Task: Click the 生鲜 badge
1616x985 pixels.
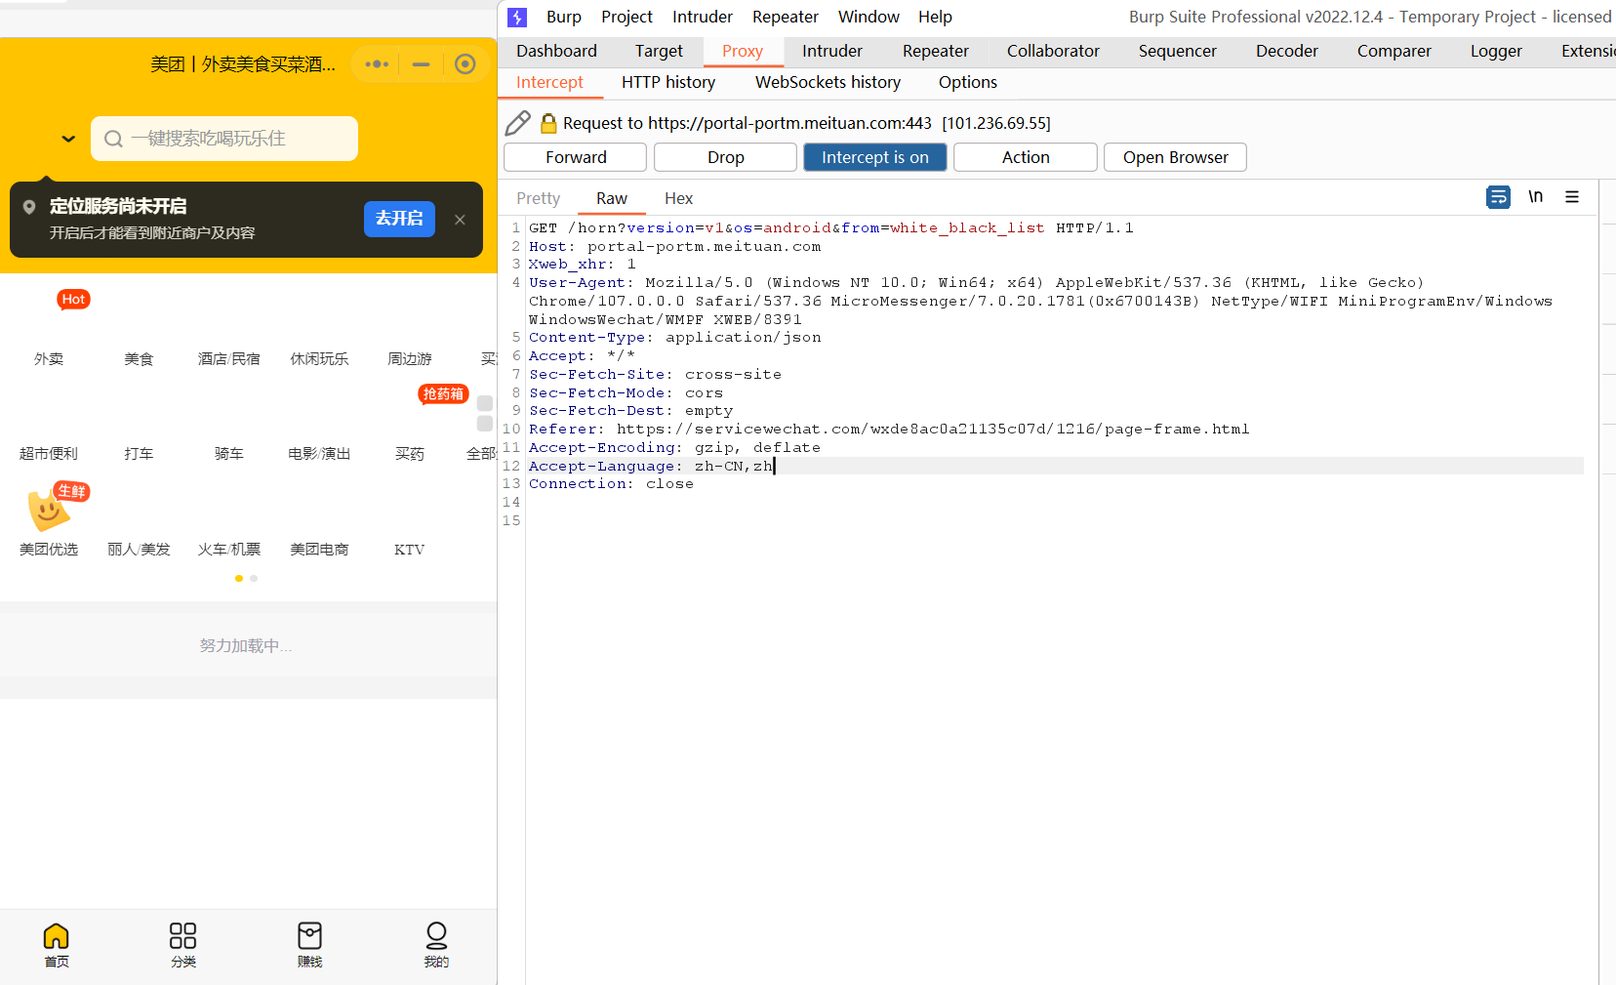Action: [x=72, y=491]
